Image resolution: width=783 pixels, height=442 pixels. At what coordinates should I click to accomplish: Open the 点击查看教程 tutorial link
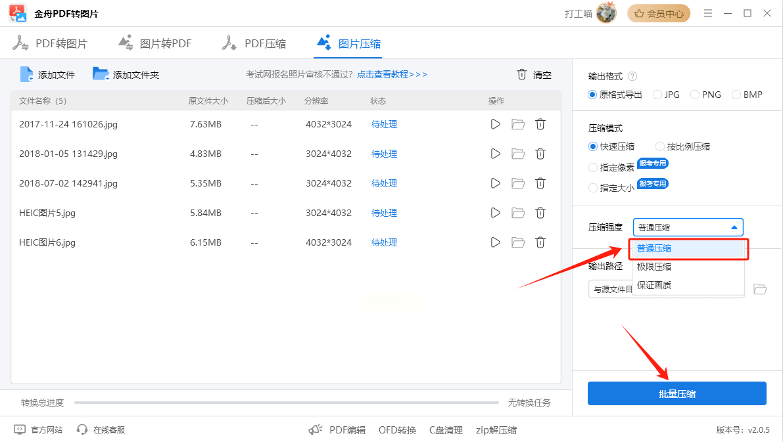392,75
